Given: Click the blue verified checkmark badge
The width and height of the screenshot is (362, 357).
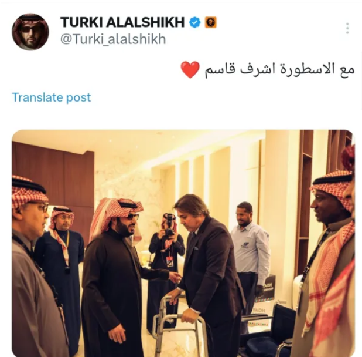Looking at the screenshot, I should (195, 22).
